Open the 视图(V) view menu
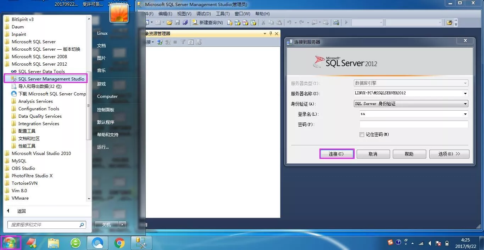 pos(184,14)
